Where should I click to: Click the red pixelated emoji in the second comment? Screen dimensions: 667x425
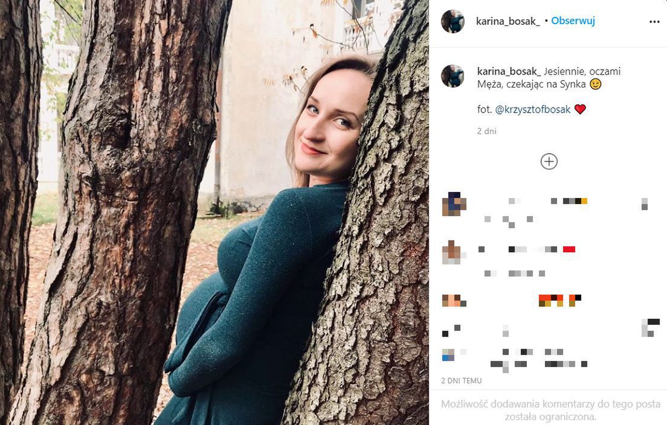[569, 249]
